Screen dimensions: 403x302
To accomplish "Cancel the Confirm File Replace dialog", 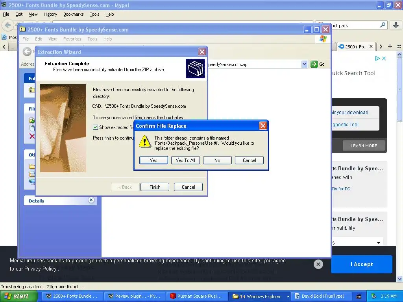I will [x=249, y=160].
